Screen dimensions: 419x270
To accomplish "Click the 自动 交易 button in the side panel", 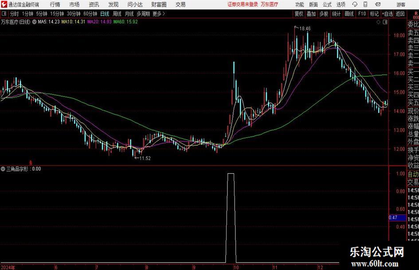I will 413,178.
